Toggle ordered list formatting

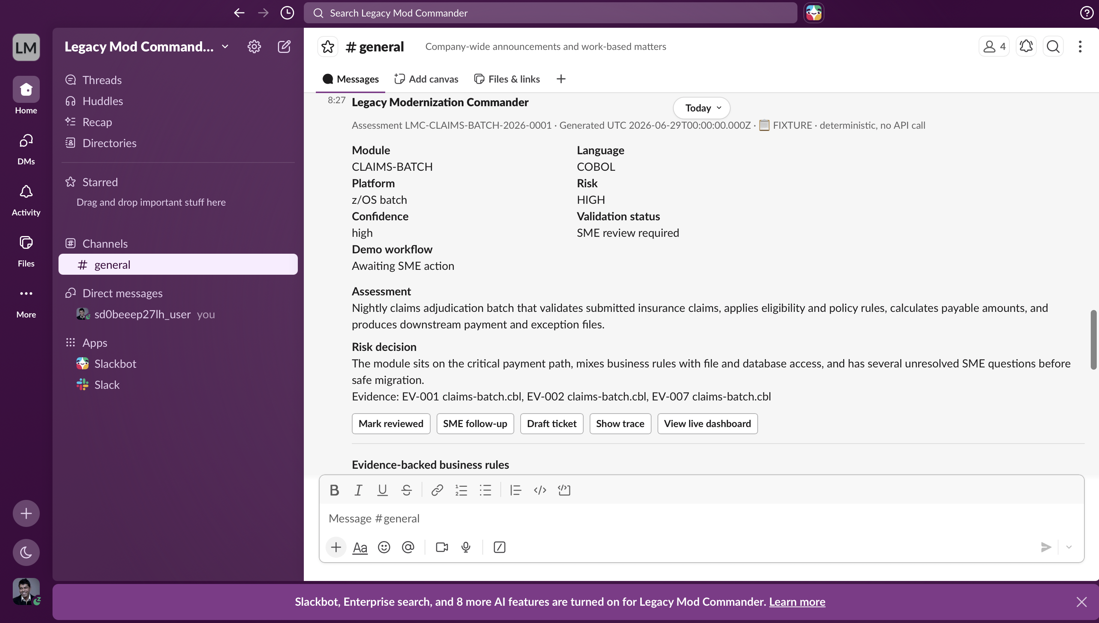pyautogui.click(x=461, y=490)
